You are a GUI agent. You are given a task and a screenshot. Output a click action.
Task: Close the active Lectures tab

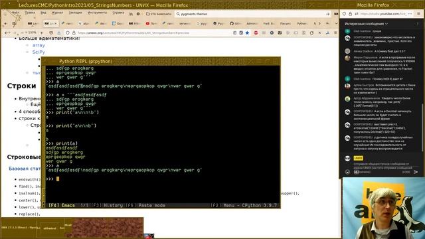coord(56,24)
